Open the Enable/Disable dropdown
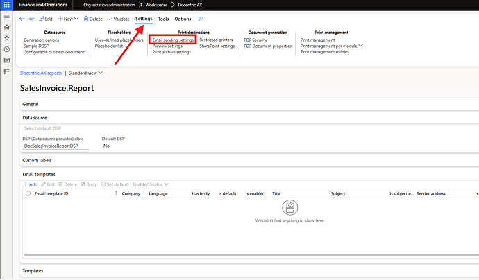Image resolution: width=479 pixels, height=280 pixels. (x=151, y=184)
